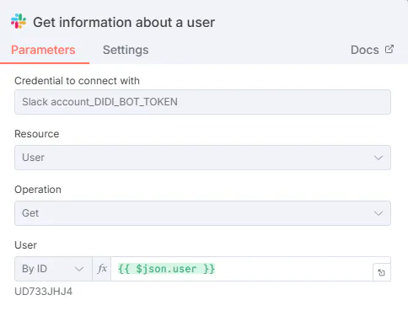Click the fx expression icon
Viewport: 408px width, 311px height.
click(102, 269)
